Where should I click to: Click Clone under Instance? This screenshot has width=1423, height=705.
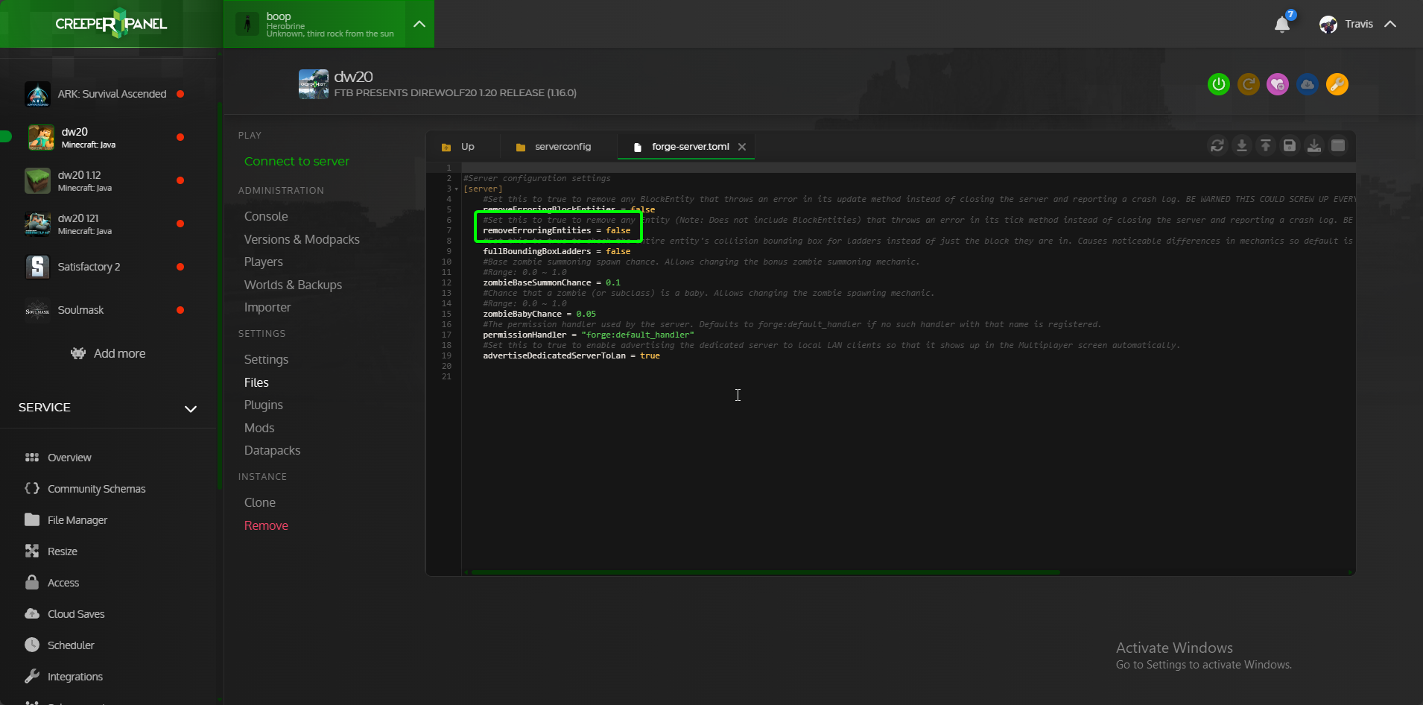coord(260,502)
